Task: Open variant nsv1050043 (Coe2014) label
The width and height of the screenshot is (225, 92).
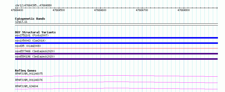Action: pyautogui.click(x=30, y=41)
